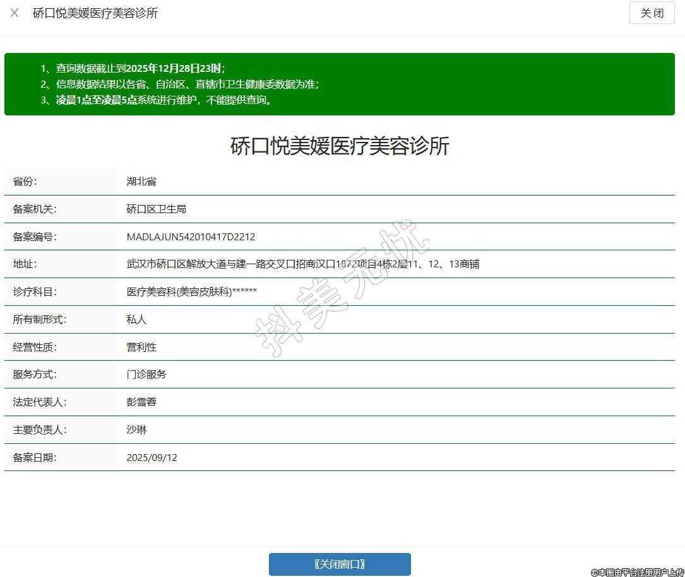Click the query data cutoff date notice
The height and width of the screenshot is (577, 685).
140,68
